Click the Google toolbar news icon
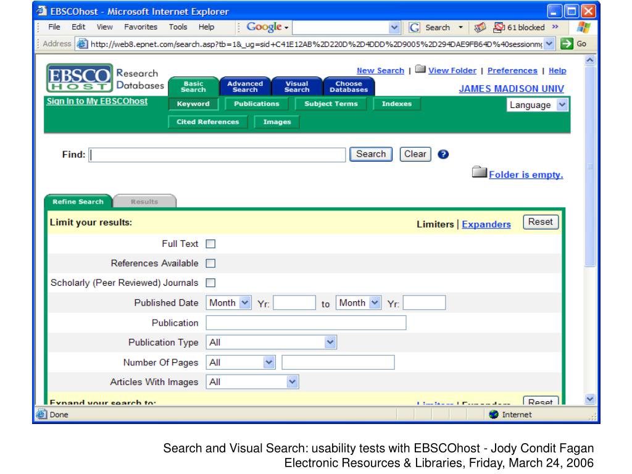 [x=480, y=27]
